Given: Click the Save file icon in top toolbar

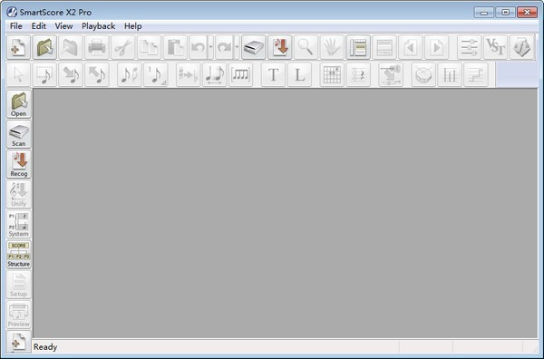Looking at the screenshot, I should (x=71, y=47).
